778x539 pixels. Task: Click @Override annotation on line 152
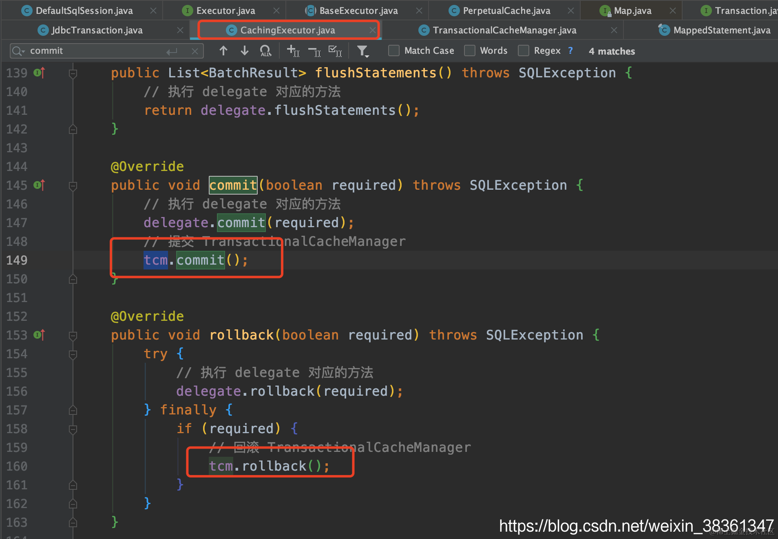tap(147, 316)
